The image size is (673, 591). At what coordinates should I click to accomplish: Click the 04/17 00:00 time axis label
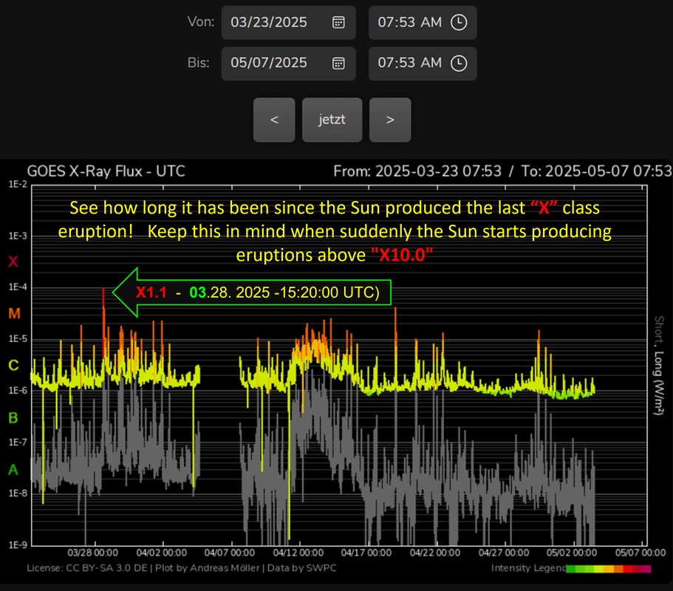[366, 553]
